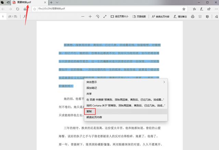Screen dimensions: 219x150
Task: Click 朗读此页内容 in PDF toolbar
Action: (x=160, y=17)
